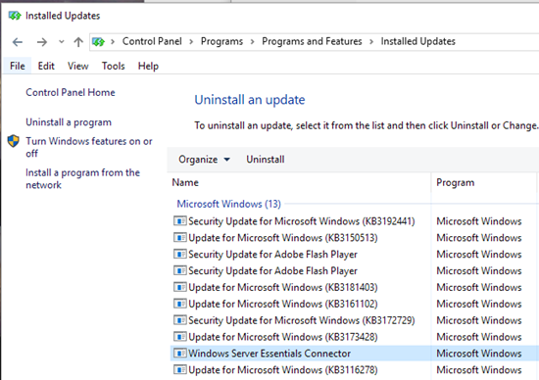Click icon of first Adobe Flash Player update

tap(179, 254)
